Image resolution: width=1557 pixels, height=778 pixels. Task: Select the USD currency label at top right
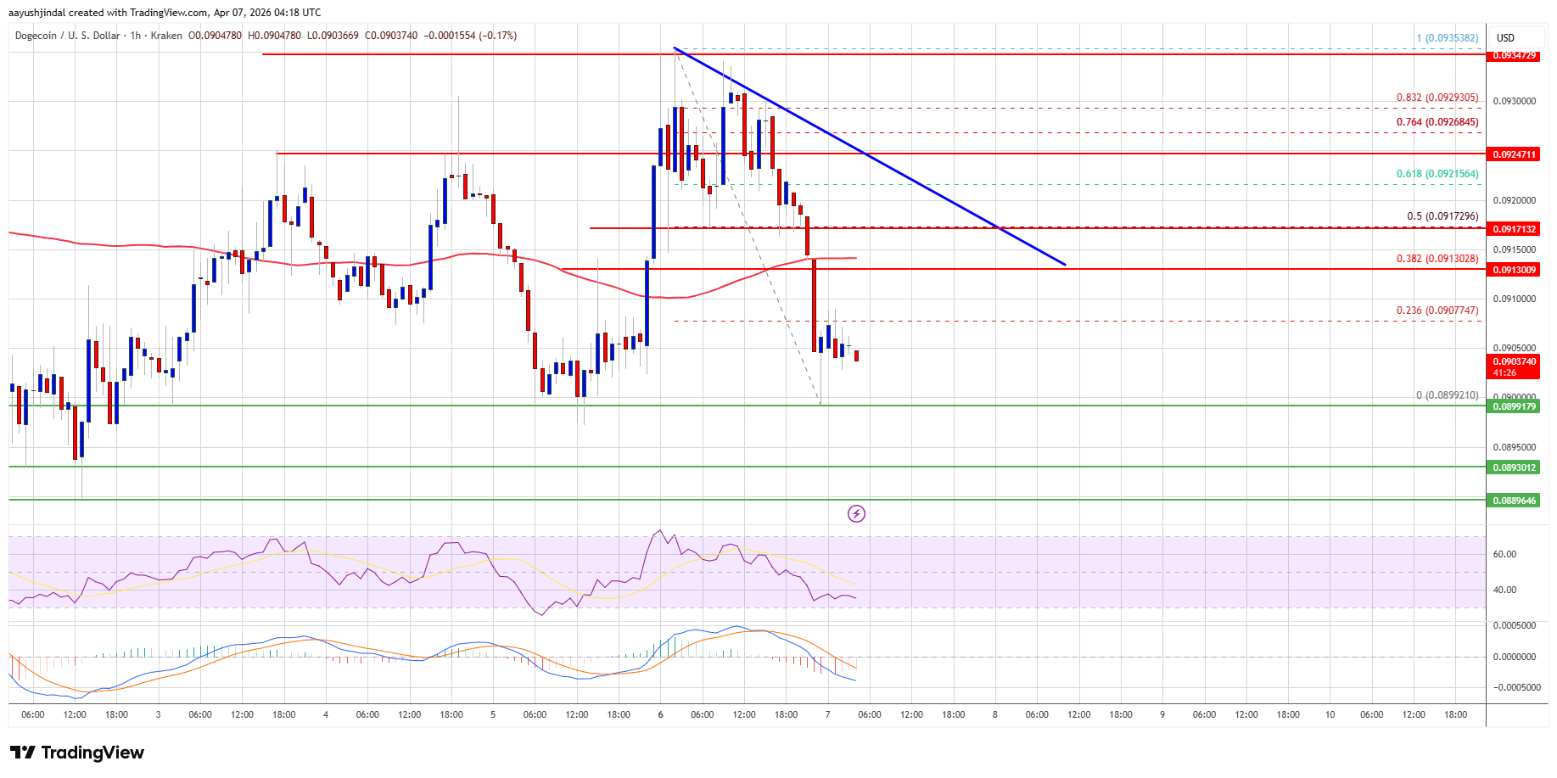pos(1504,36)
